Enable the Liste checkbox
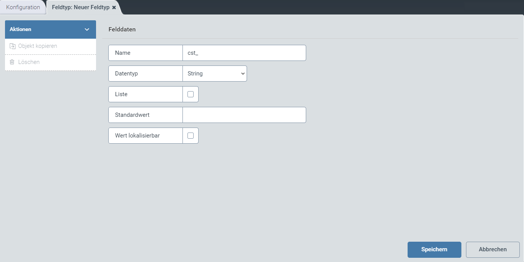Screen dimensions: 524x262 coord(191,94)
